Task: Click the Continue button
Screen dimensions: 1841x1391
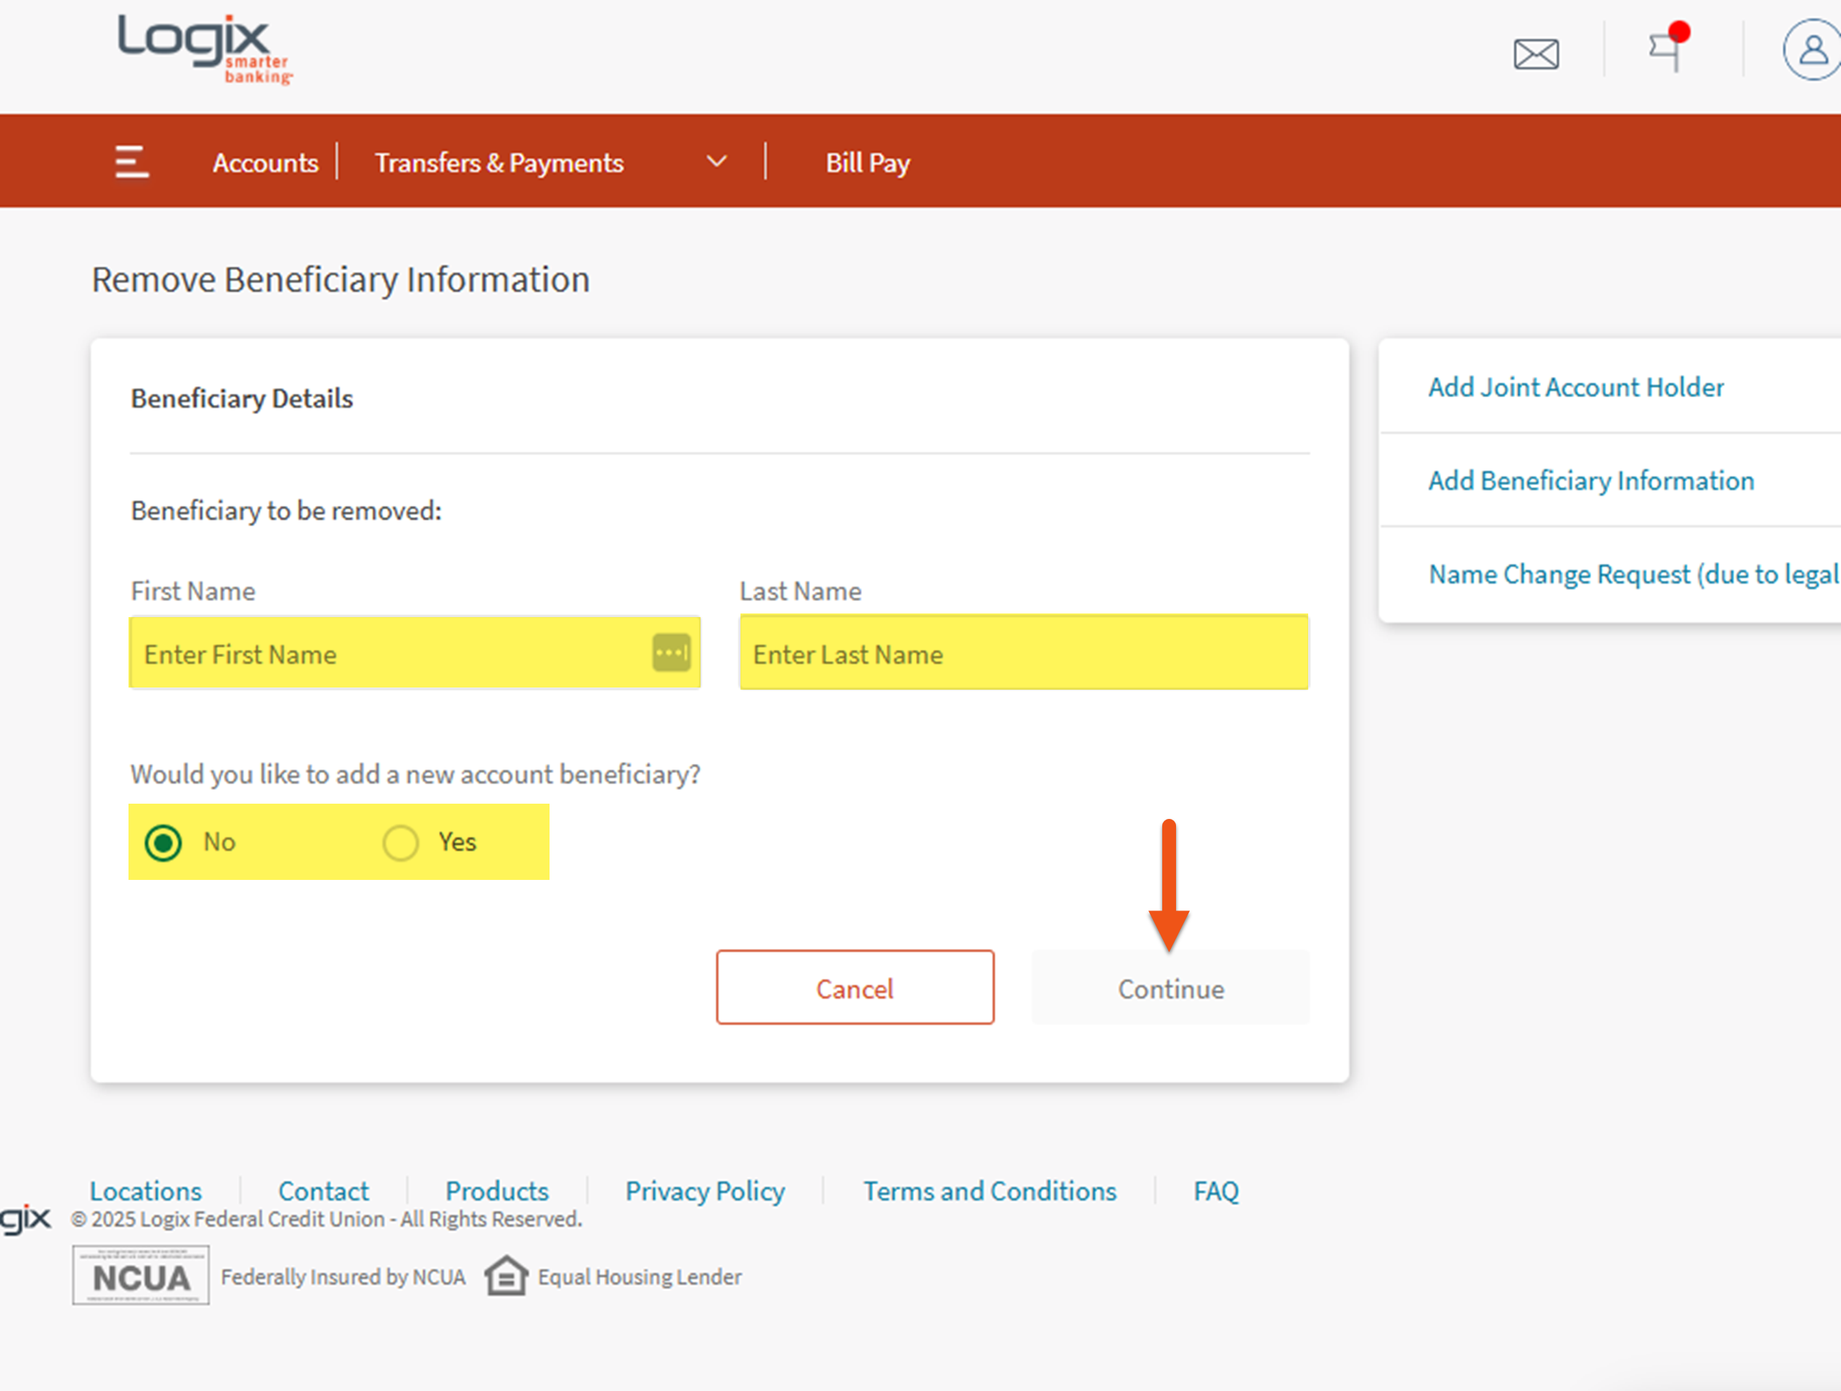Action: click(x=1170, y=987)
